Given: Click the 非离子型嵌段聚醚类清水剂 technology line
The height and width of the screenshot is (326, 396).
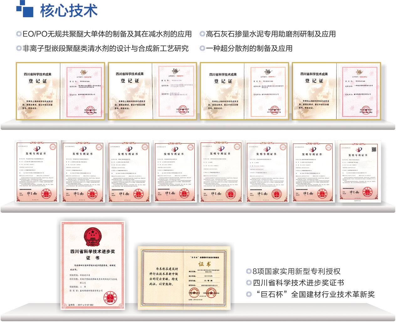Looking at the screenshot, I should coord(106,48).
